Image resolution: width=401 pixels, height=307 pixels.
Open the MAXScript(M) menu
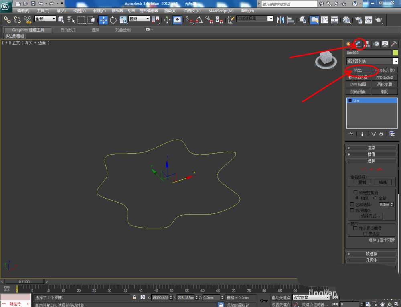[221, 11]
